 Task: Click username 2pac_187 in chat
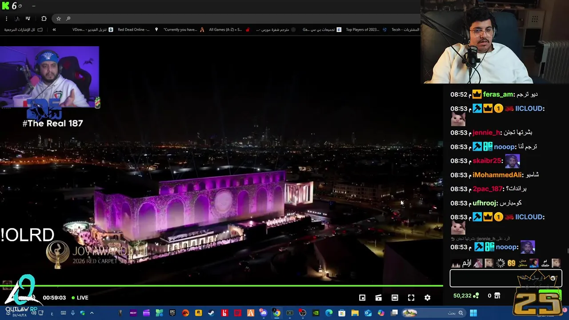[x=487, y=189]
